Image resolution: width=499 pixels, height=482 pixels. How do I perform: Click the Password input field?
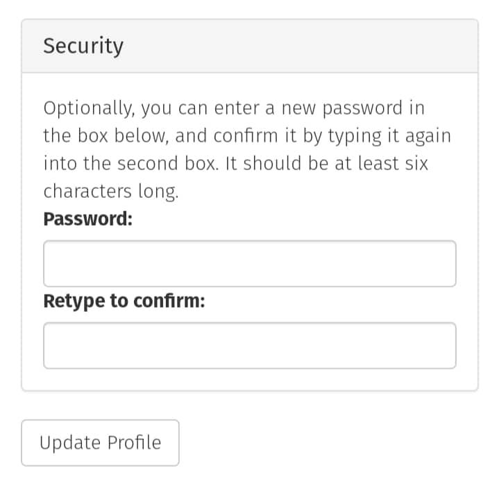[250, 263]
